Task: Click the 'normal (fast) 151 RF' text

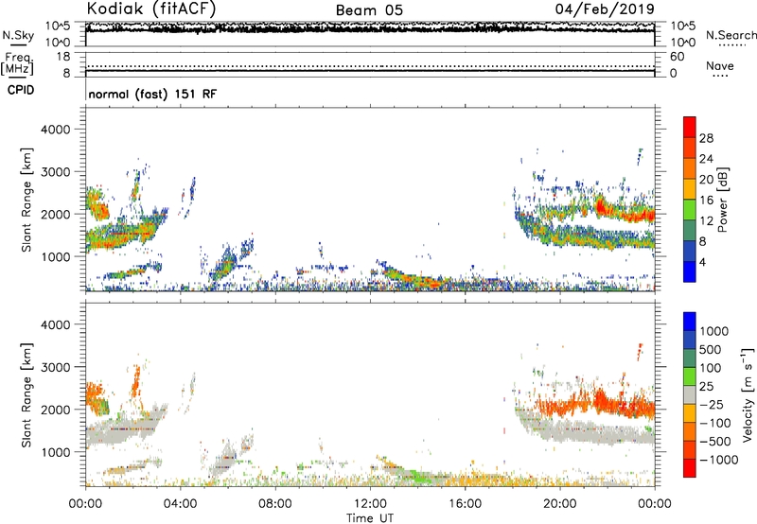Action: (152, 94)
